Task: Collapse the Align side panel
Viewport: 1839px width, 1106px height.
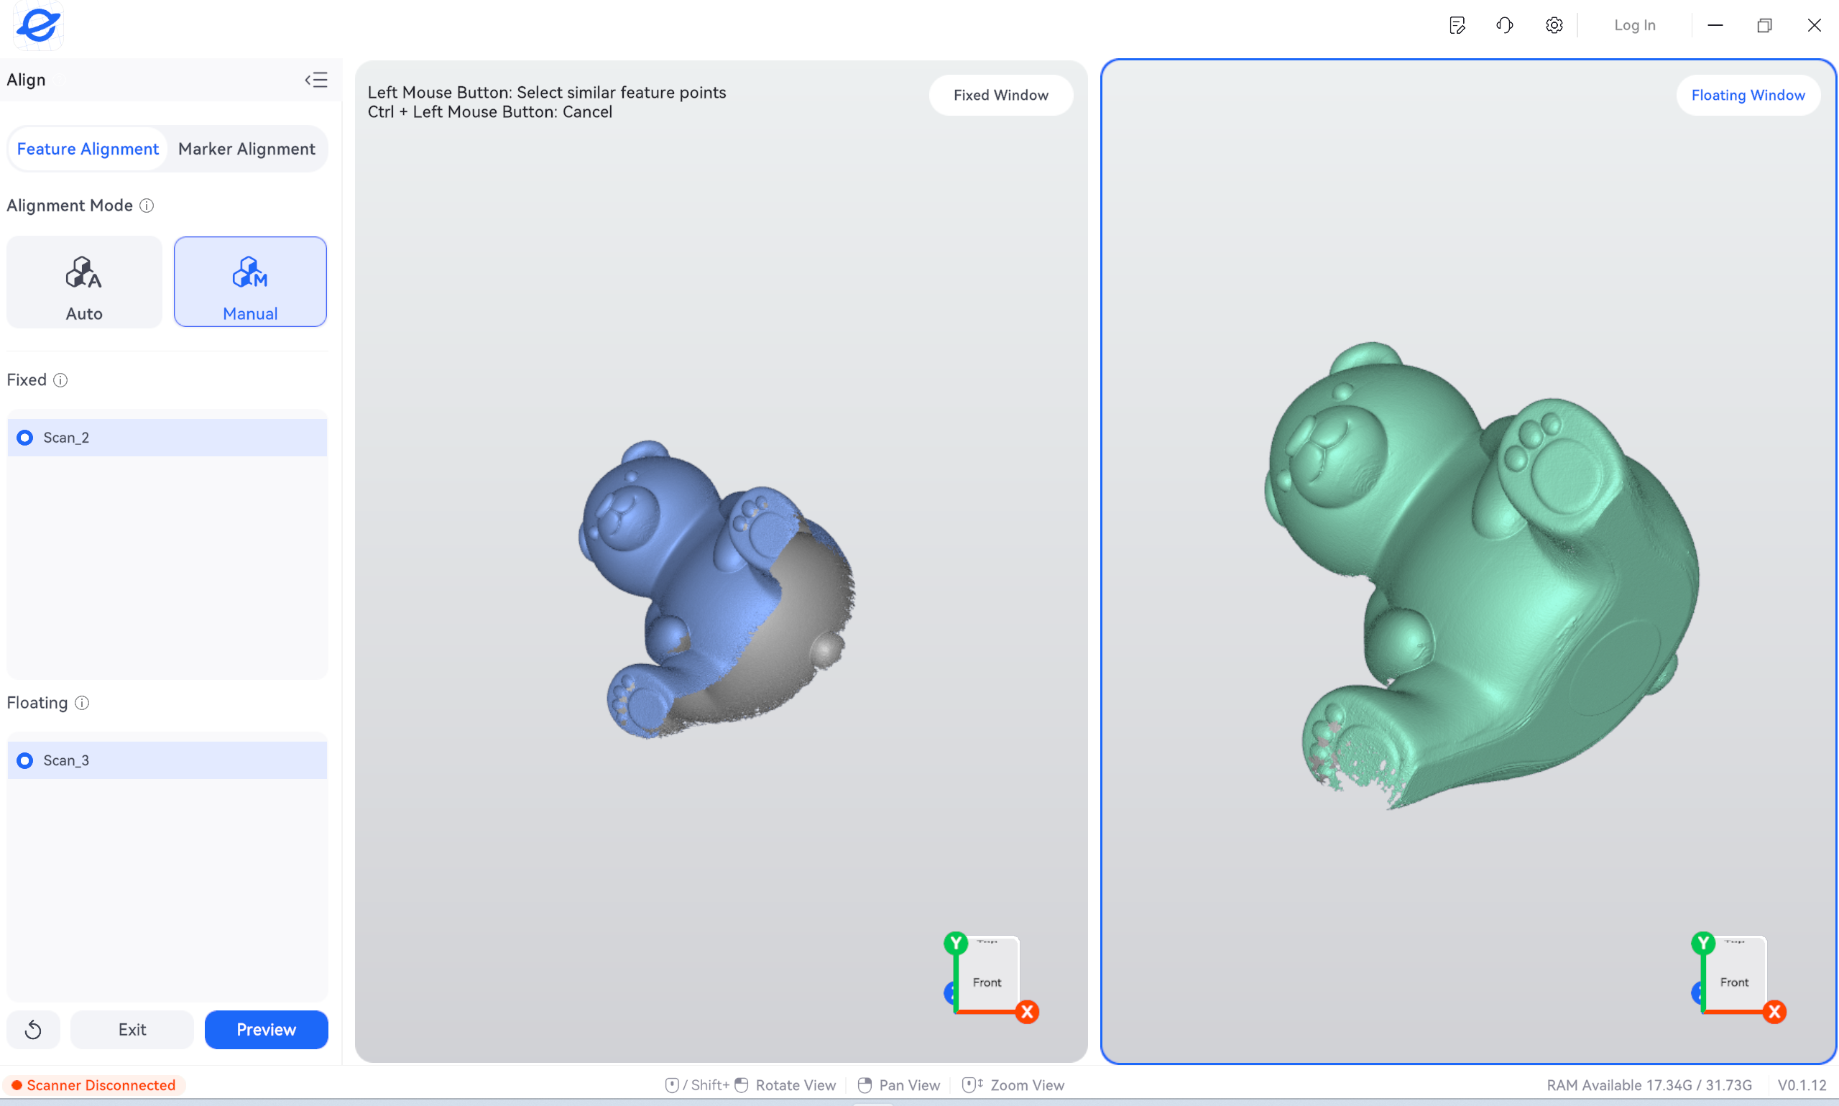Action: [x=316, y=80]
